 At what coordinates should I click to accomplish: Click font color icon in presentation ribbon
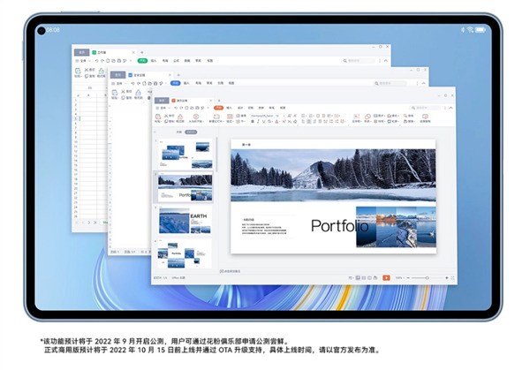pyautogui.click(x=276, y=121)
